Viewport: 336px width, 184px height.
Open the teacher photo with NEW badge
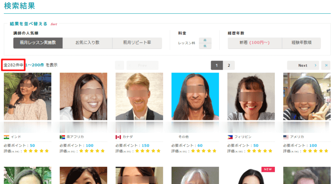click(251, 176)
